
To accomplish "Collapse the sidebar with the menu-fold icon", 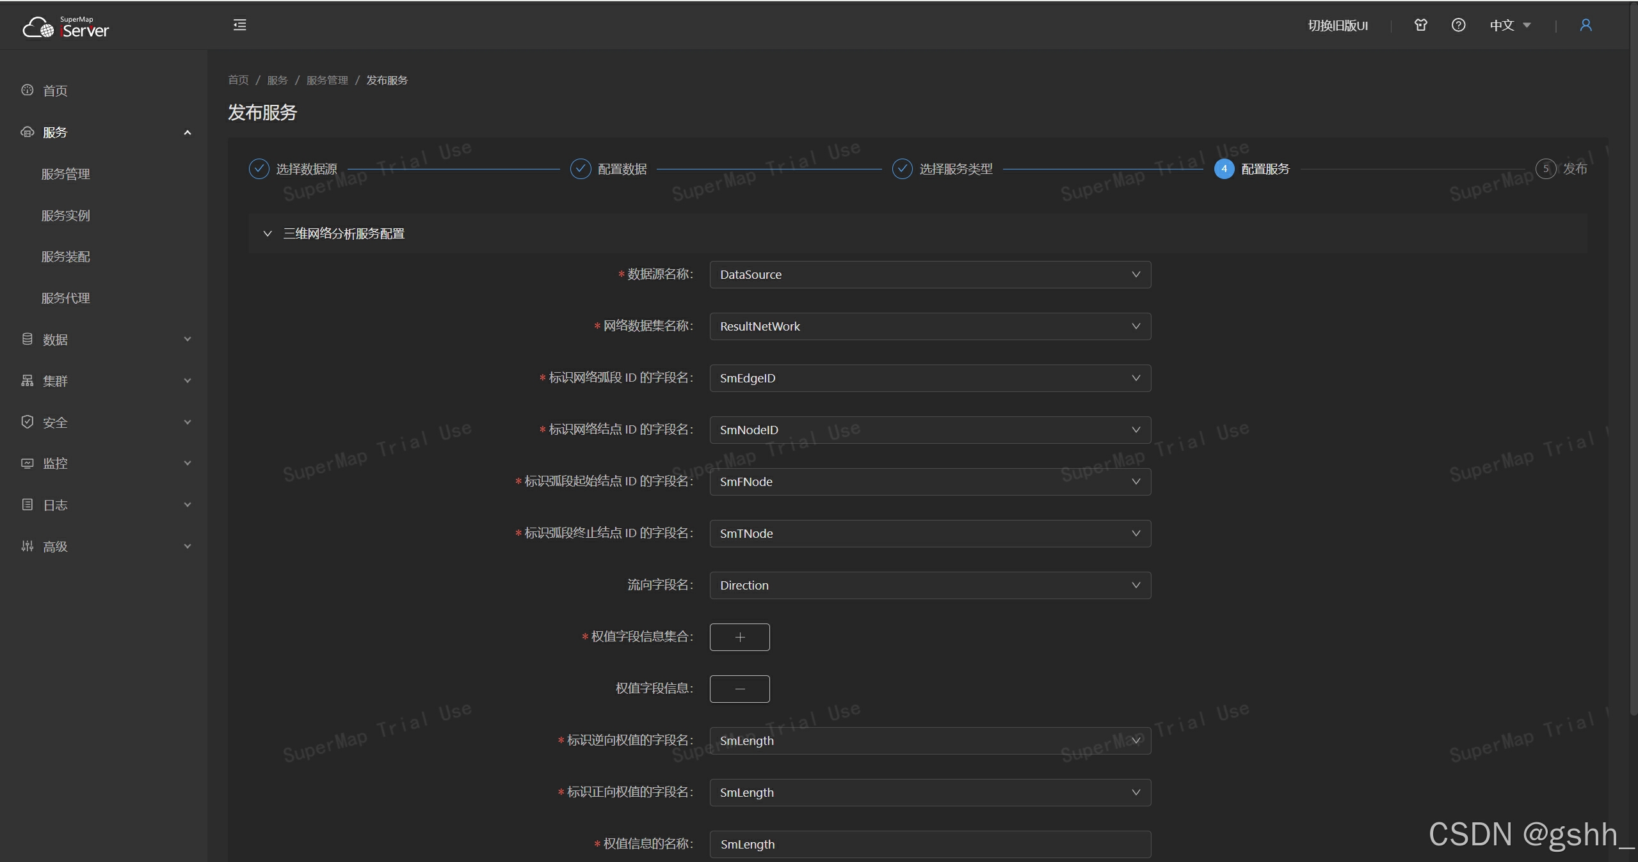I will [239, 25].
